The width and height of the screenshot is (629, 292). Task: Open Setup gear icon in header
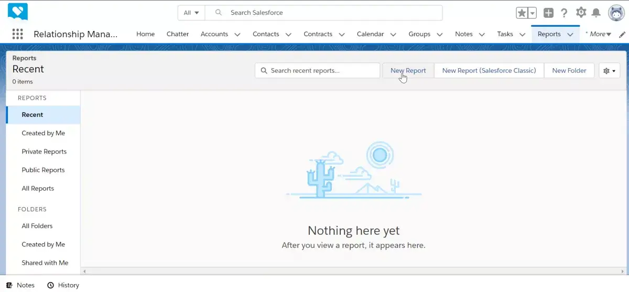tap(581, 13)
